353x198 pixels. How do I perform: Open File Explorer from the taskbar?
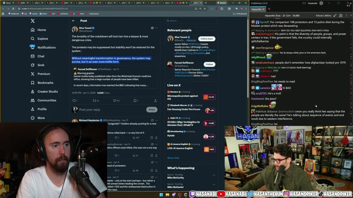[167, 195]
